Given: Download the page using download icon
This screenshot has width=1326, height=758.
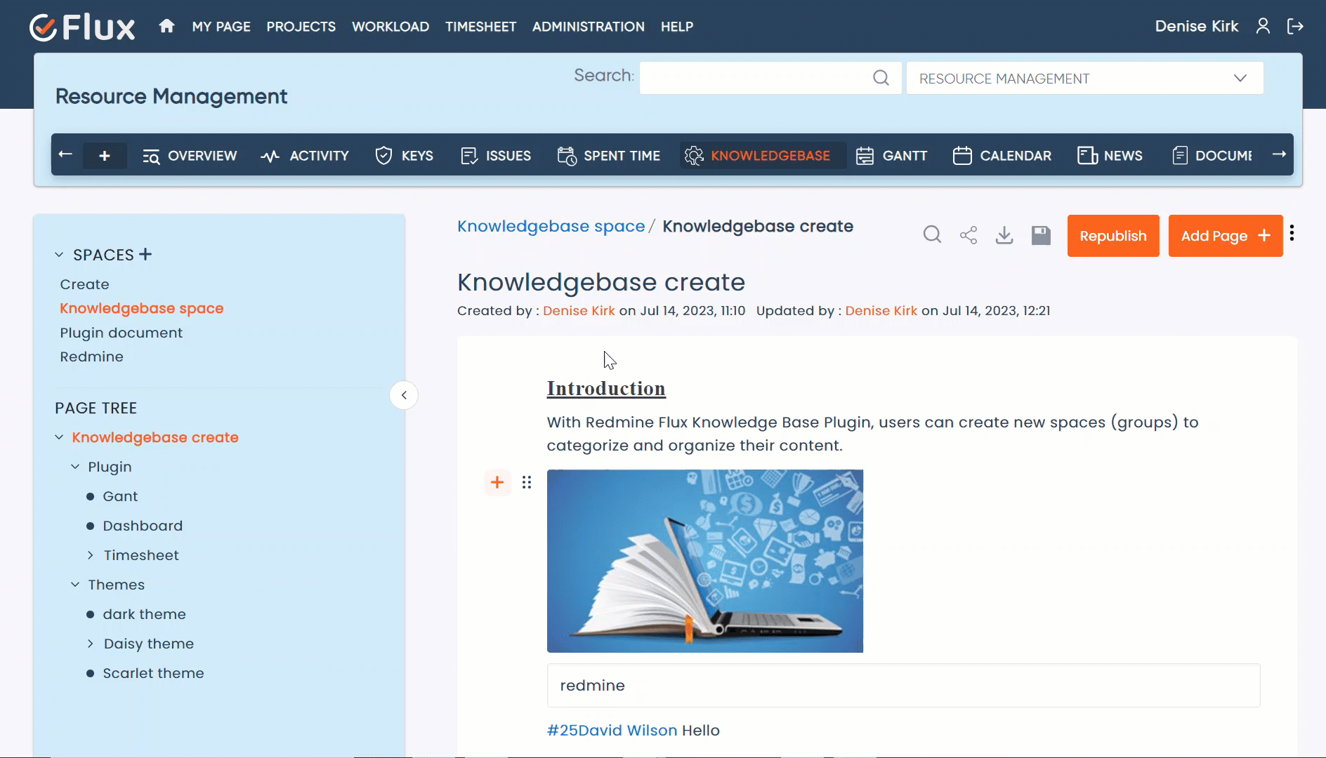Looking at the screenshot, I should [x=1004, y=235].
